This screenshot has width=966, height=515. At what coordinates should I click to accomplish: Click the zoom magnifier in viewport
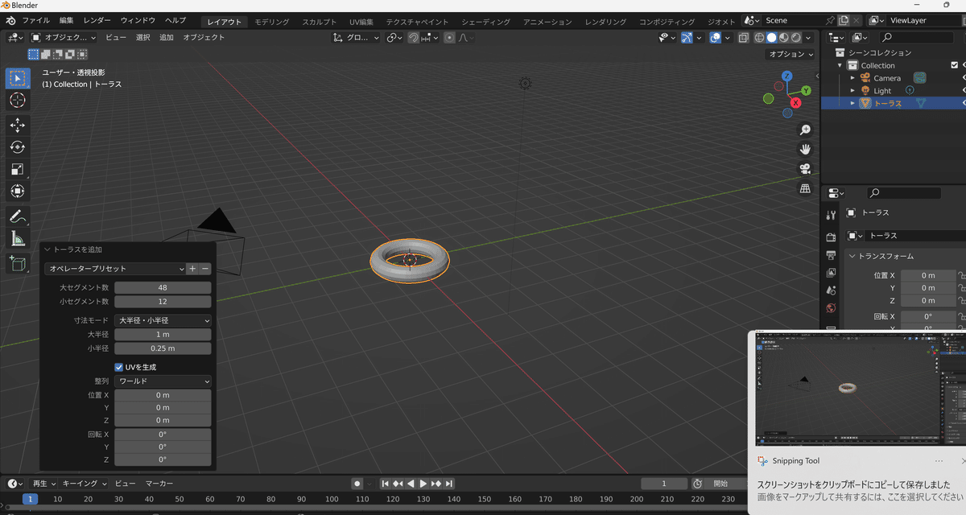tap(804, 130)
